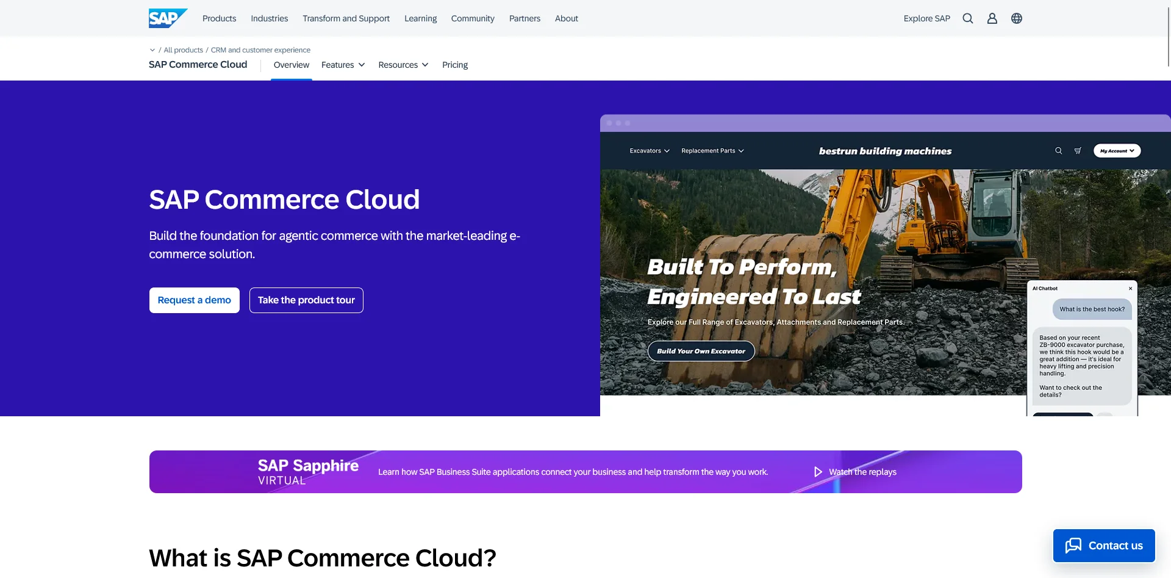
Task: Open the Learning menu
Action: click(x=420, y=18)
